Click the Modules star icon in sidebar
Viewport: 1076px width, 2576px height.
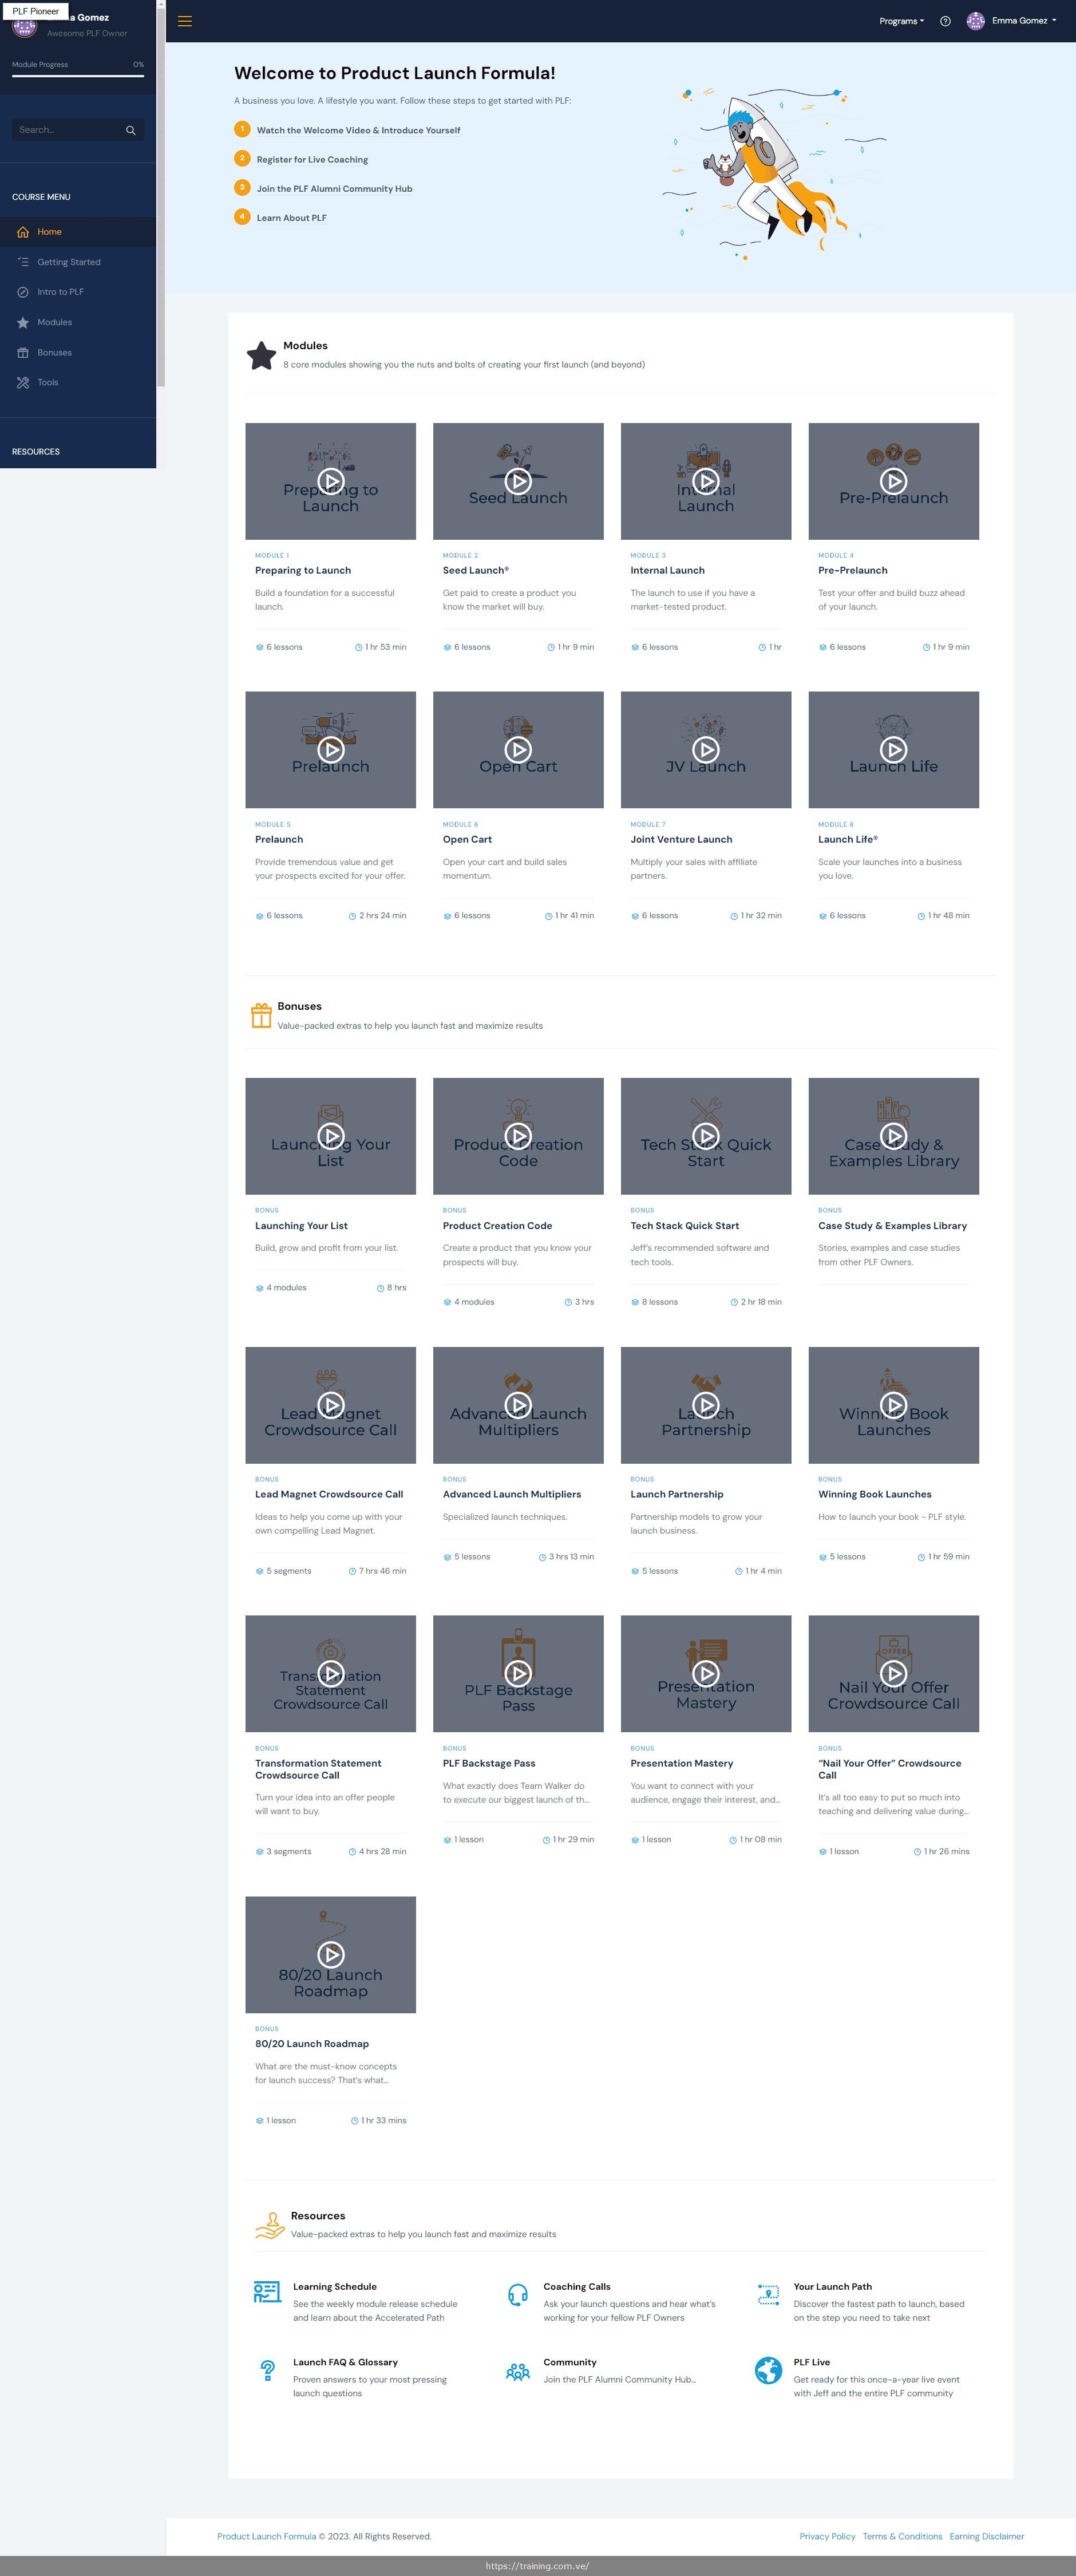tap(23, 322)
